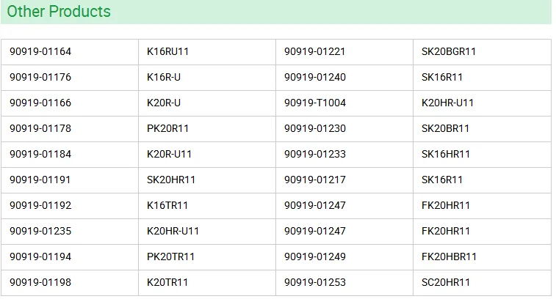This screenshot has width=556, height=299.
Task: Click part number 90919-T1004
Action: tap(314, 103)
